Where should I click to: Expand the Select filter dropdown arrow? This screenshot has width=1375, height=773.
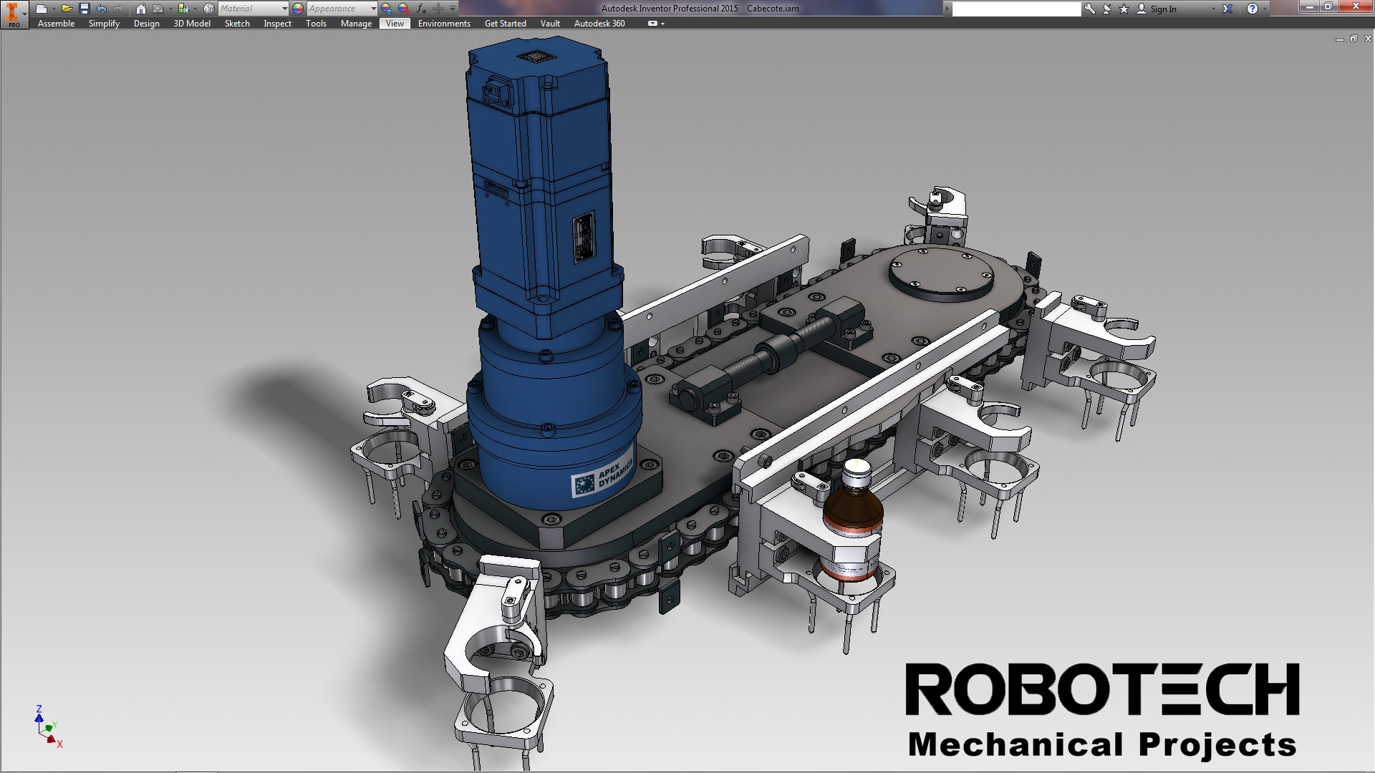tap(196, 9)
